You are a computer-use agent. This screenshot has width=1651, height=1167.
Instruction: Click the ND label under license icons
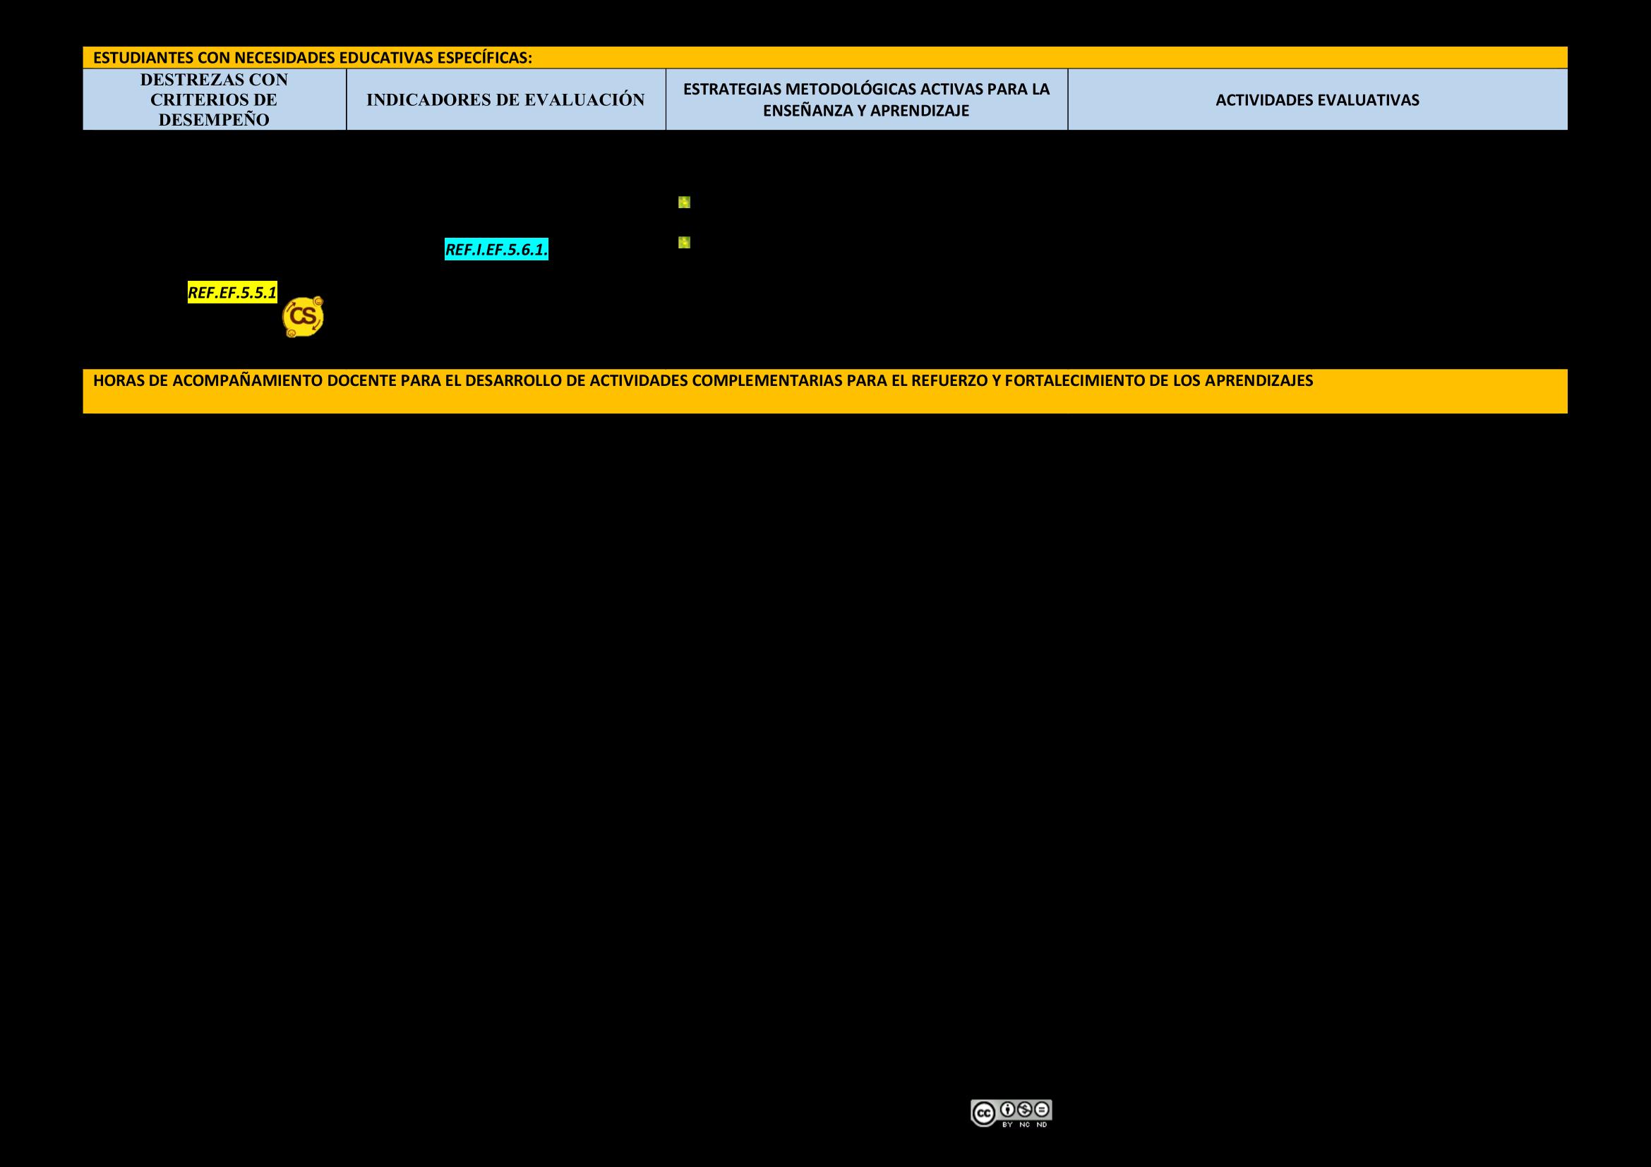point(1042,1125)
